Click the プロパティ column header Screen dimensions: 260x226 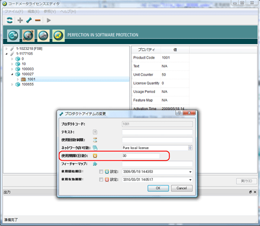[x=147, y=50]
